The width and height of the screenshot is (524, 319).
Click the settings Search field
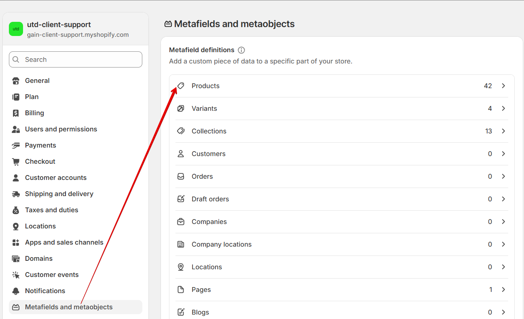76,59
